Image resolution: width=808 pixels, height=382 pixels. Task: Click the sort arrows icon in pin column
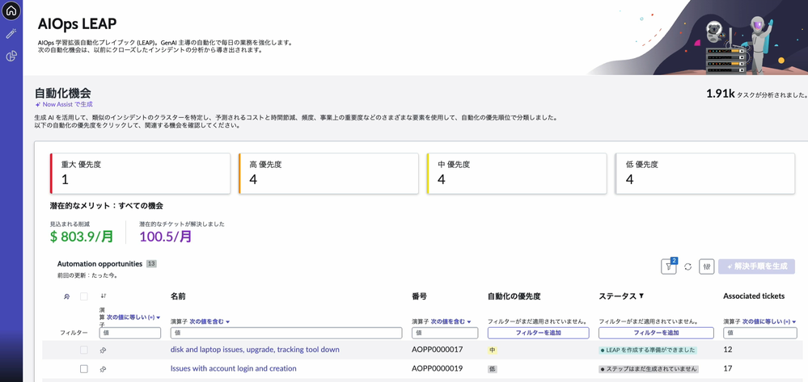[103, 296]
